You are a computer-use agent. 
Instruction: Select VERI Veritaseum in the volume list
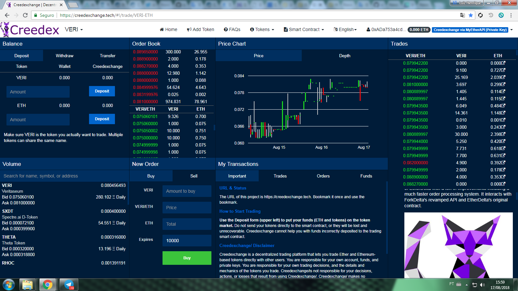[x=64, y=194]
